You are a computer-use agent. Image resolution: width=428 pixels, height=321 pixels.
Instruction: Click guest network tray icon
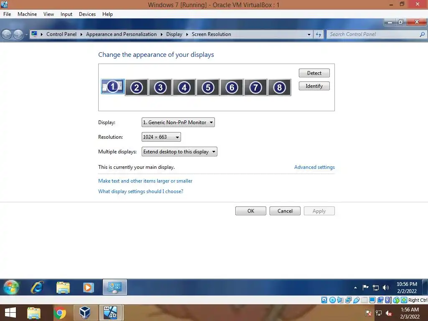click(x=376, y=288)
